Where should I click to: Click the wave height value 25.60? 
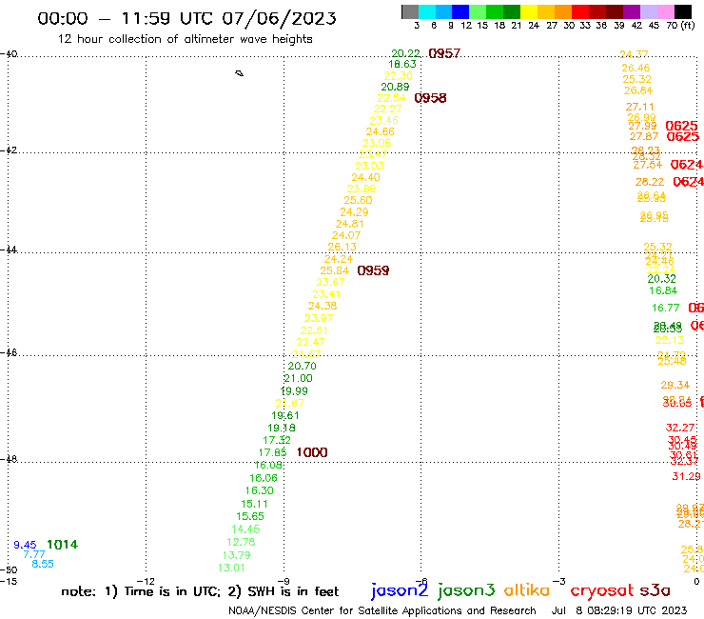pyautogui.click(x=358, y=200)
